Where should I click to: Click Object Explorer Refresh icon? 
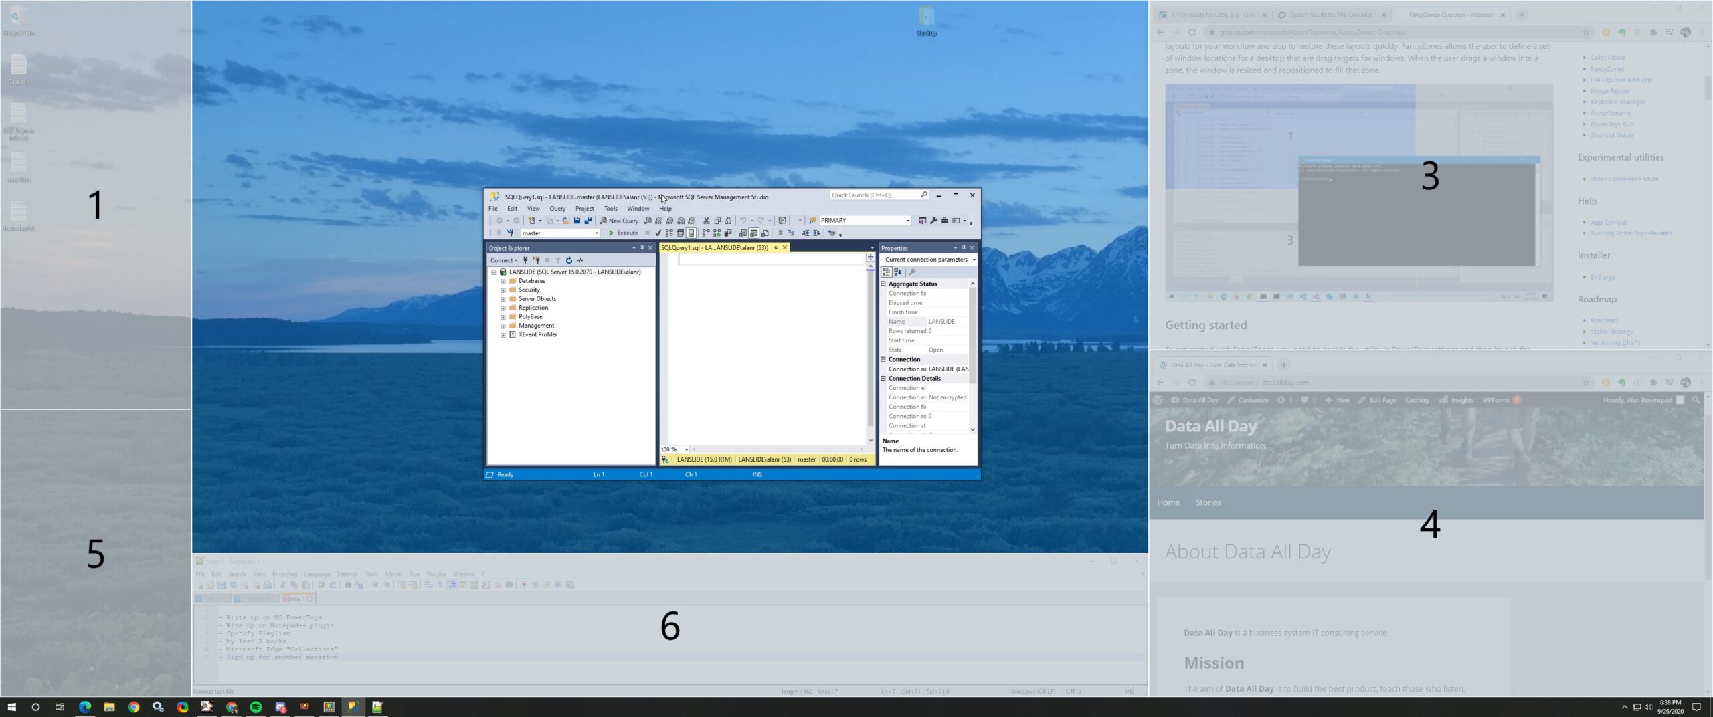pos(569,260)
